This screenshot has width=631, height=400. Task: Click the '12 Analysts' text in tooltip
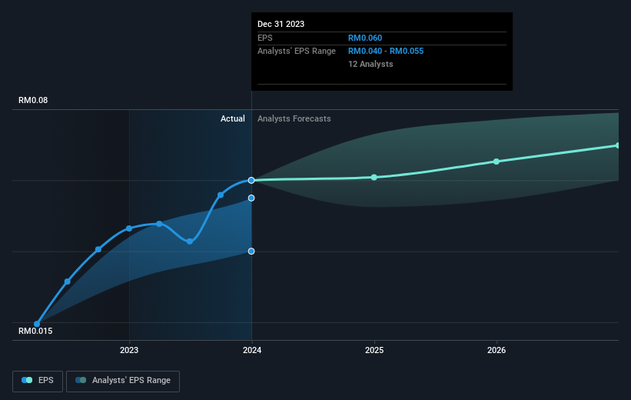coord(370,64)
